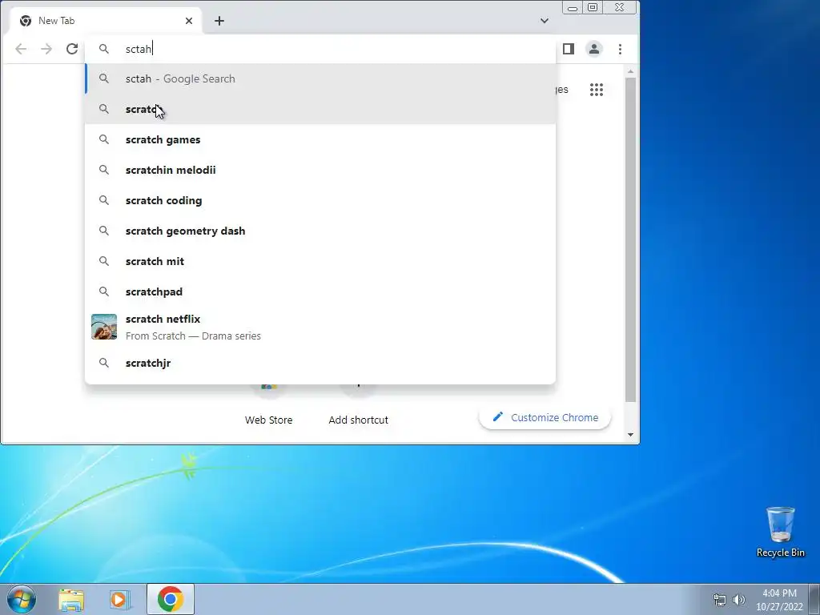Select 'scratch games' suggestion
The image size is (820, 615).
pos(320,139)
